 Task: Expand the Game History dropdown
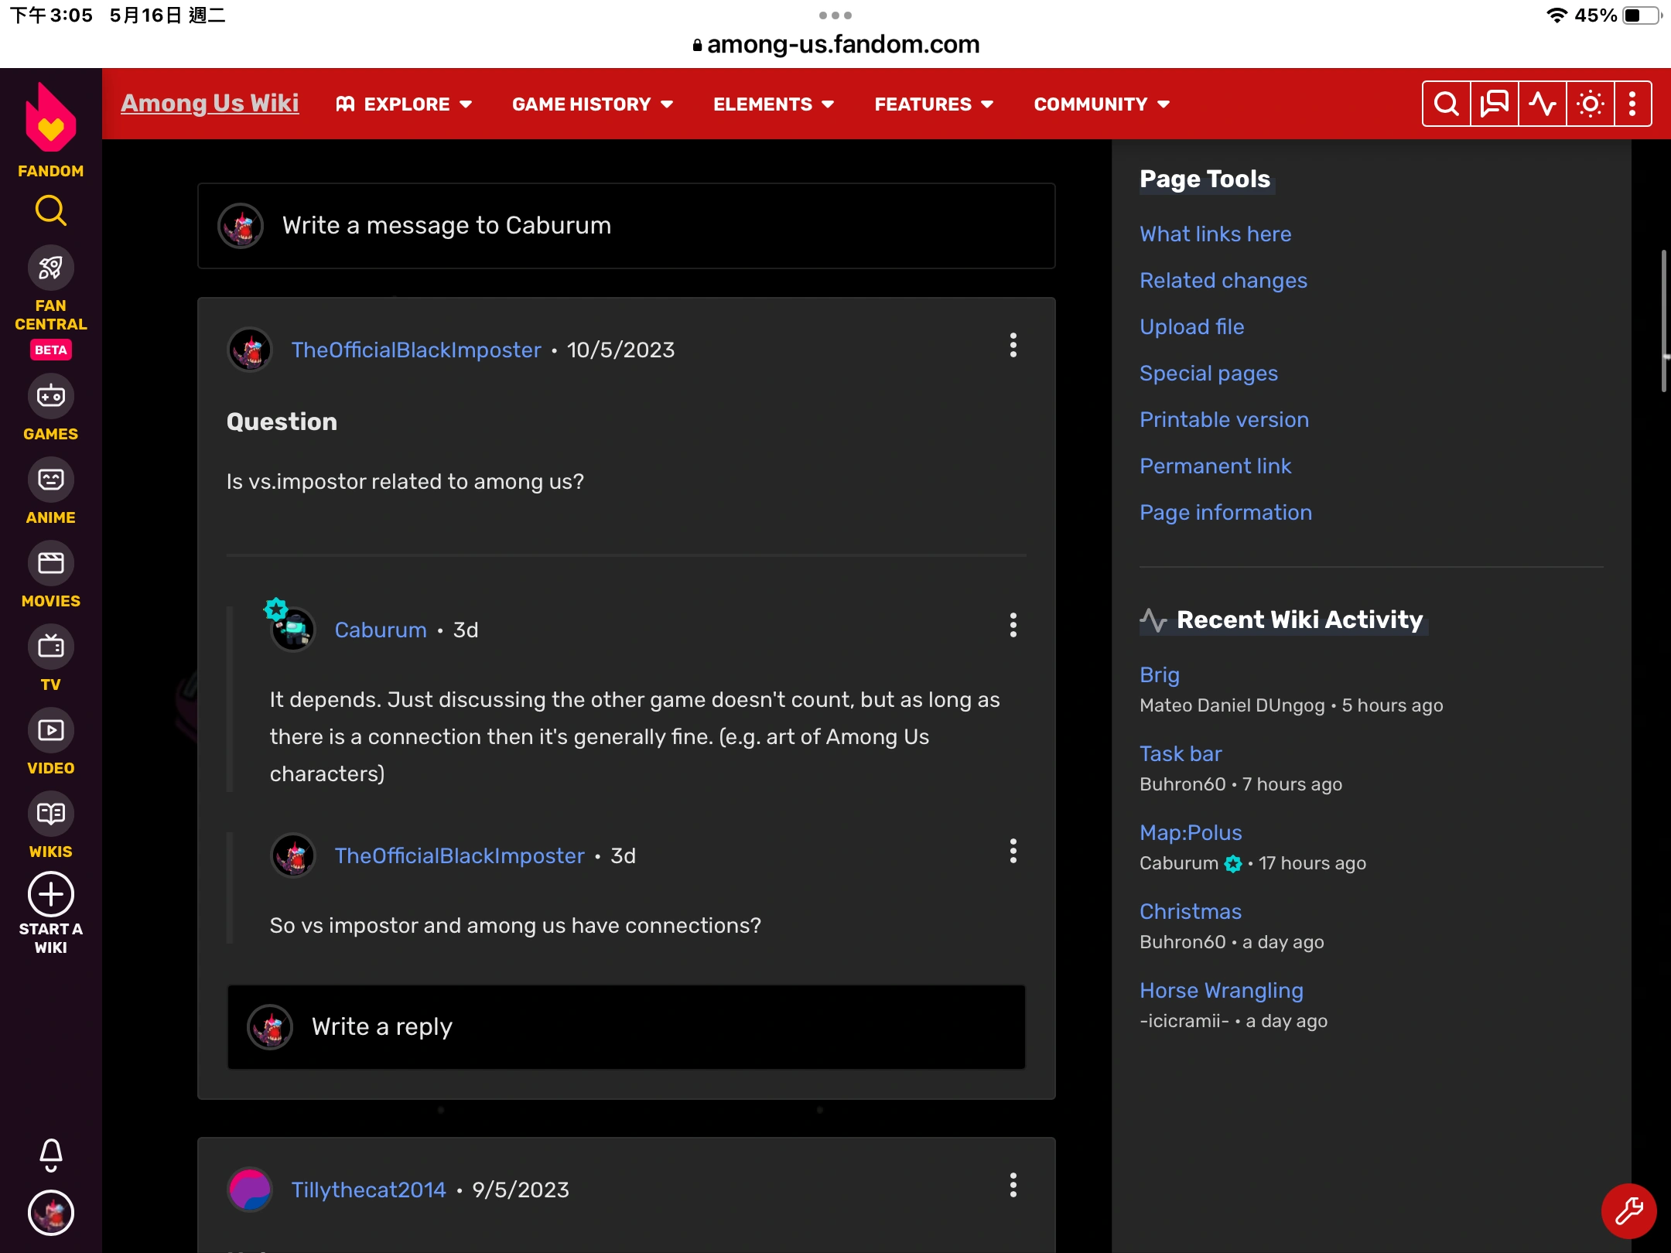click(593, 104)
